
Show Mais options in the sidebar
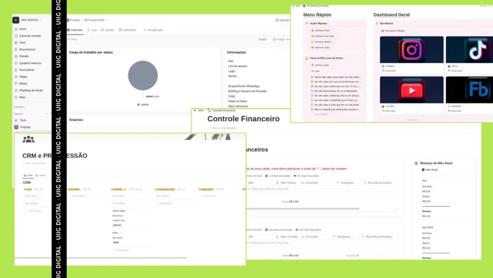point(20,97)
